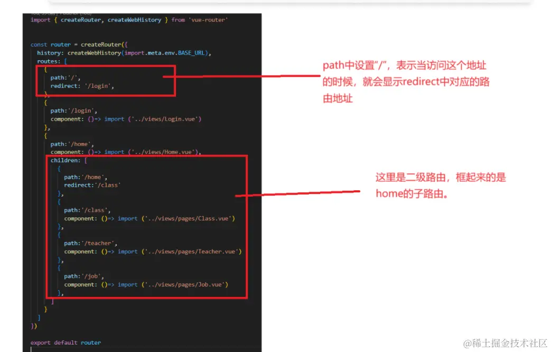Click BASE_URL in the history line
Viewport: 551px width, 352px height.
[191, 53]
